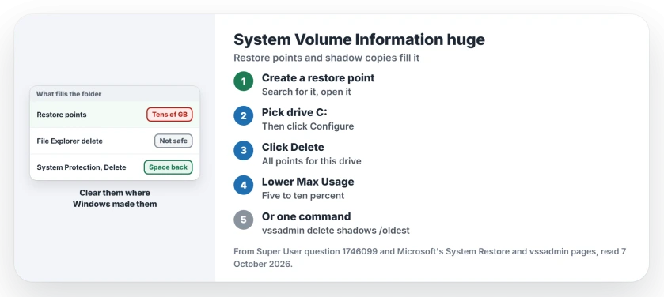Viewport: 664px width, 297px height.
Task: Select the "File Explorer delete" row label
Action: click(70, 141)
